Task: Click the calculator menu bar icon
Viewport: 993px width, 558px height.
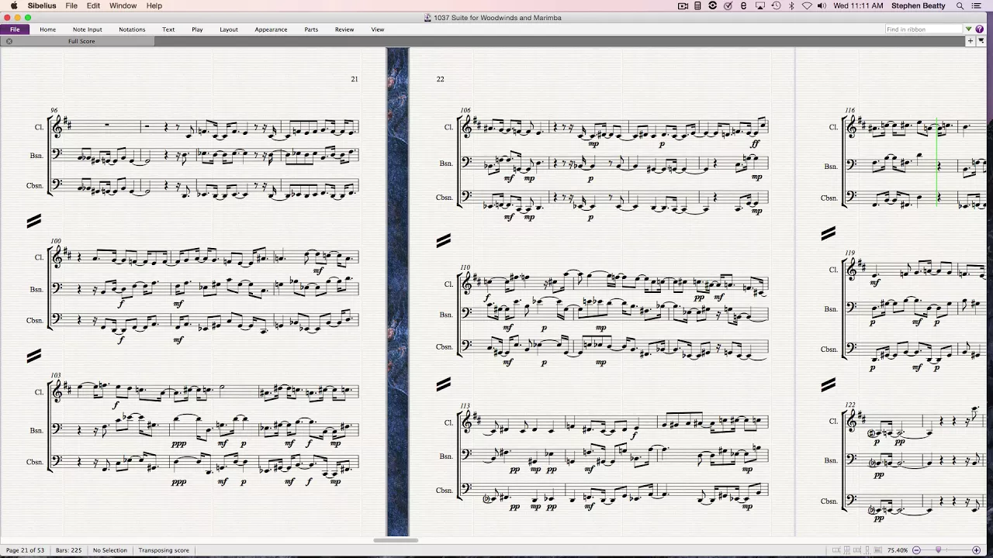Action: pos(697,5)
